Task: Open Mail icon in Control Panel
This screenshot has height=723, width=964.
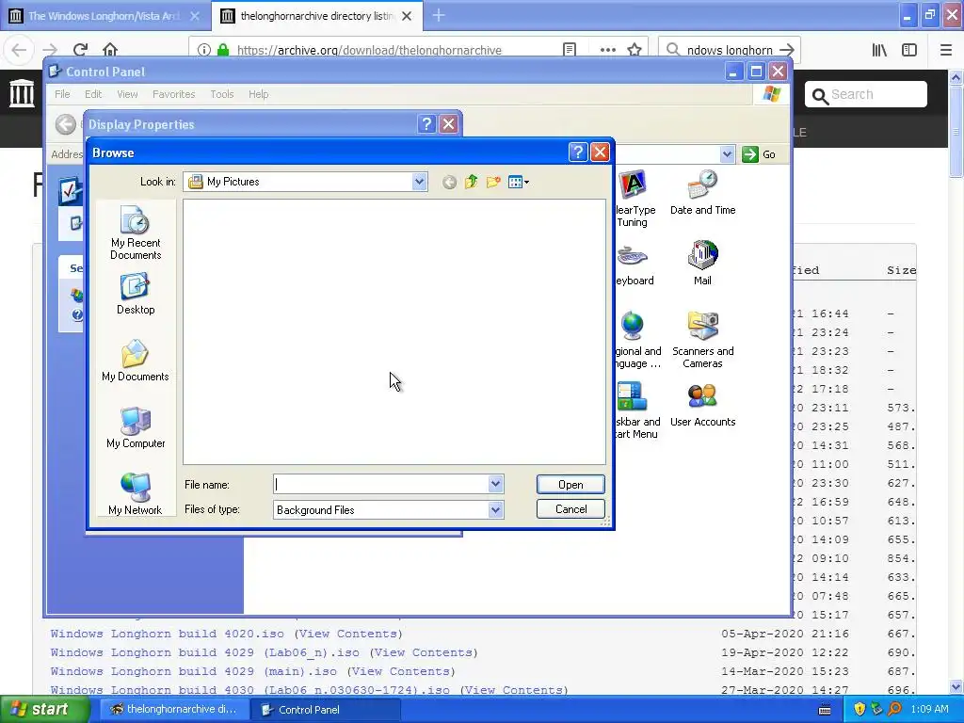Action: pyautogui.click(x=702, y=264)
